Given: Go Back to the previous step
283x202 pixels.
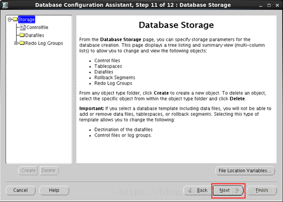Looking at the screenshot, I should (198, 190).
